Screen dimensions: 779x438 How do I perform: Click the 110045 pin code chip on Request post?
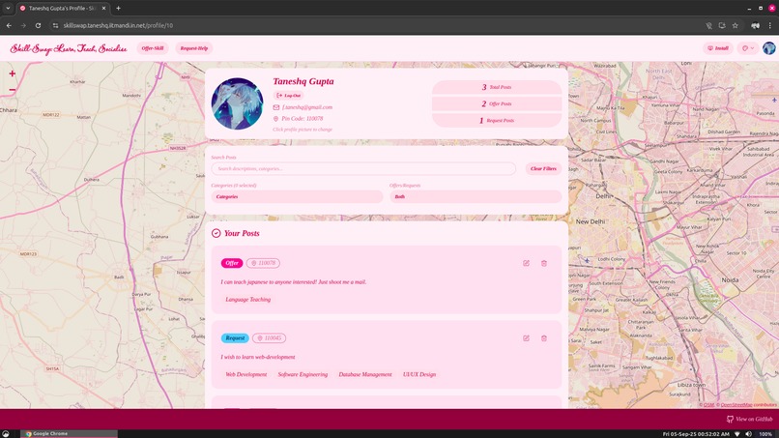269,338
